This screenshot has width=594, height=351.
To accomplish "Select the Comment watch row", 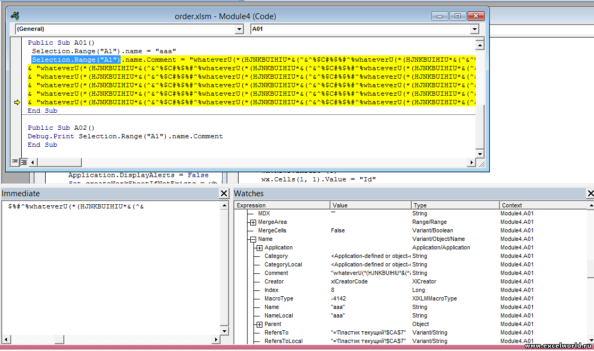I will [x=411, y=273].
